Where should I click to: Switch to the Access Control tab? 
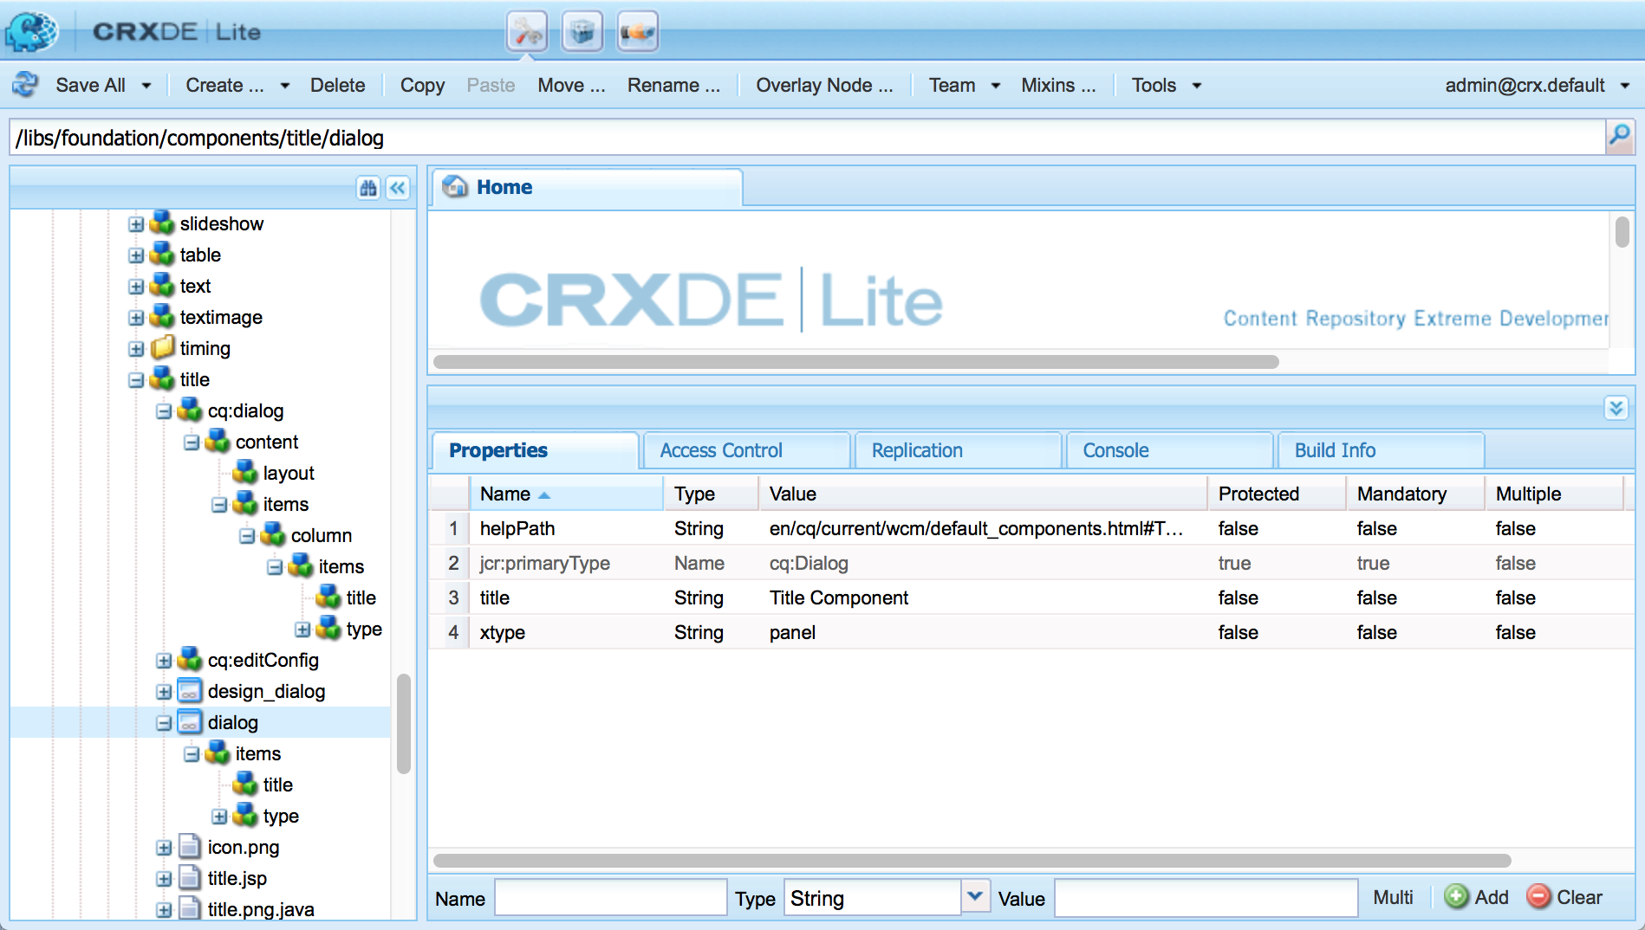(746, 450)
